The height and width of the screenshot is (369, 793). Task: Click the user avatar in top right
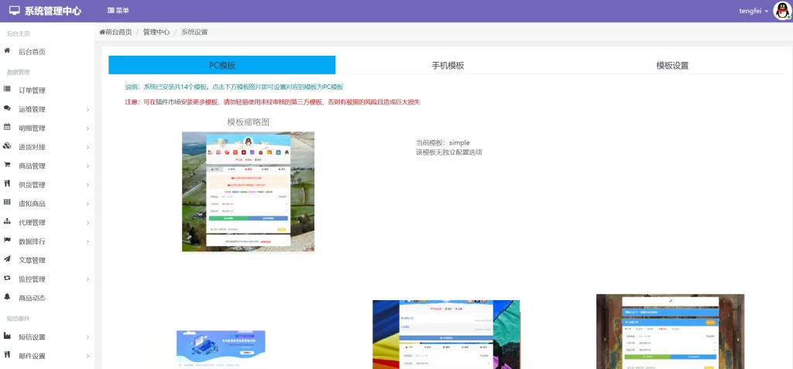pyautogui.click(x=781, y=11)
